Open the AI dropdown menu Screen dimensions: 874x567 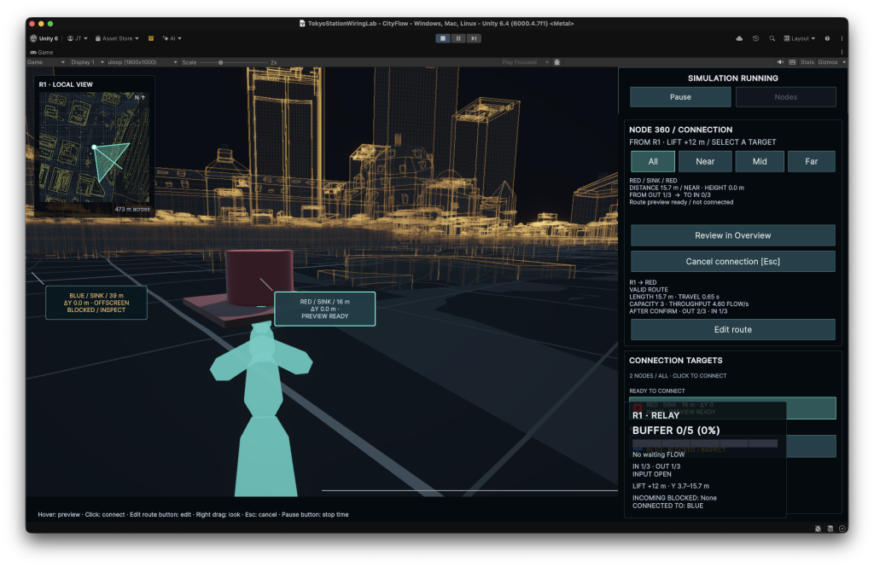point(172,38)
